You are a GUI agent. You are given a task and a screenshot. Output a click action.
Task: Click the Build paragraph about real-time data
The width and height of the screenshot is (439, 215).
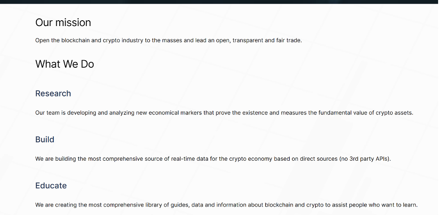click(x=213, y=159)
